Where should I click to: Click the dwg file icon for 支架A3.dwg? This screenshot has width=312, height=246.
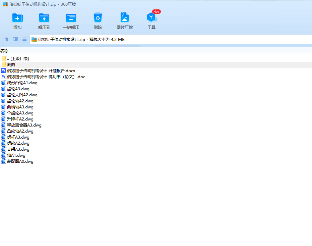click(x=4, y=149)
